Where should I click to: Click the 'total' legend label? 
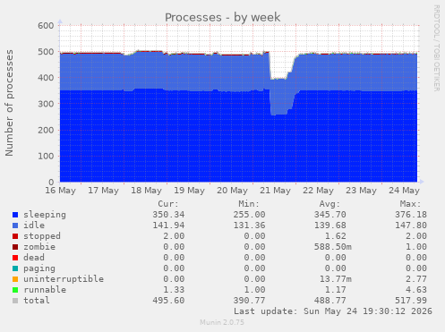pos(37,301)
